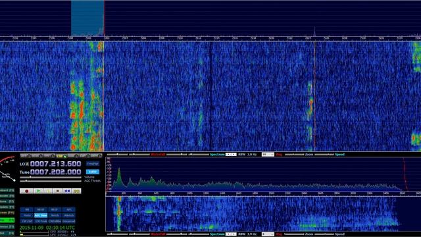Viewport: 421px width, 237px height.
Task: Click the AGC Slow button
Action: (x=41, y=215)
